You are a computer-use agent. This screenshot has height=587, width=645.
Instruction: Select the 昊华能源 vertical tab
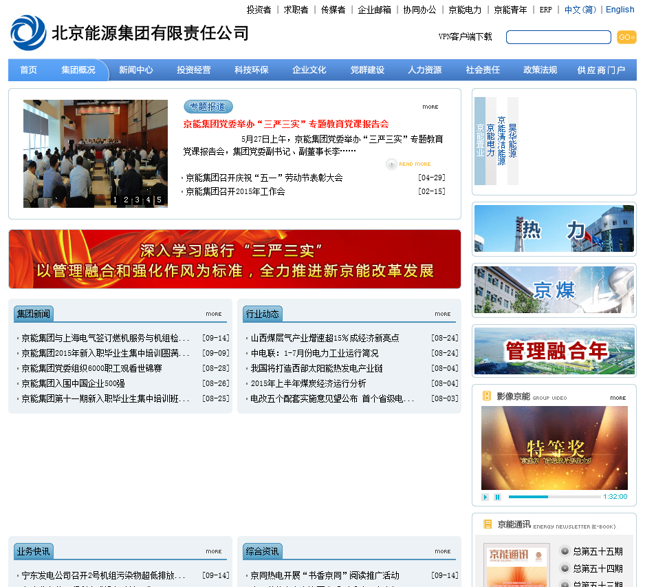pos(512,141)
